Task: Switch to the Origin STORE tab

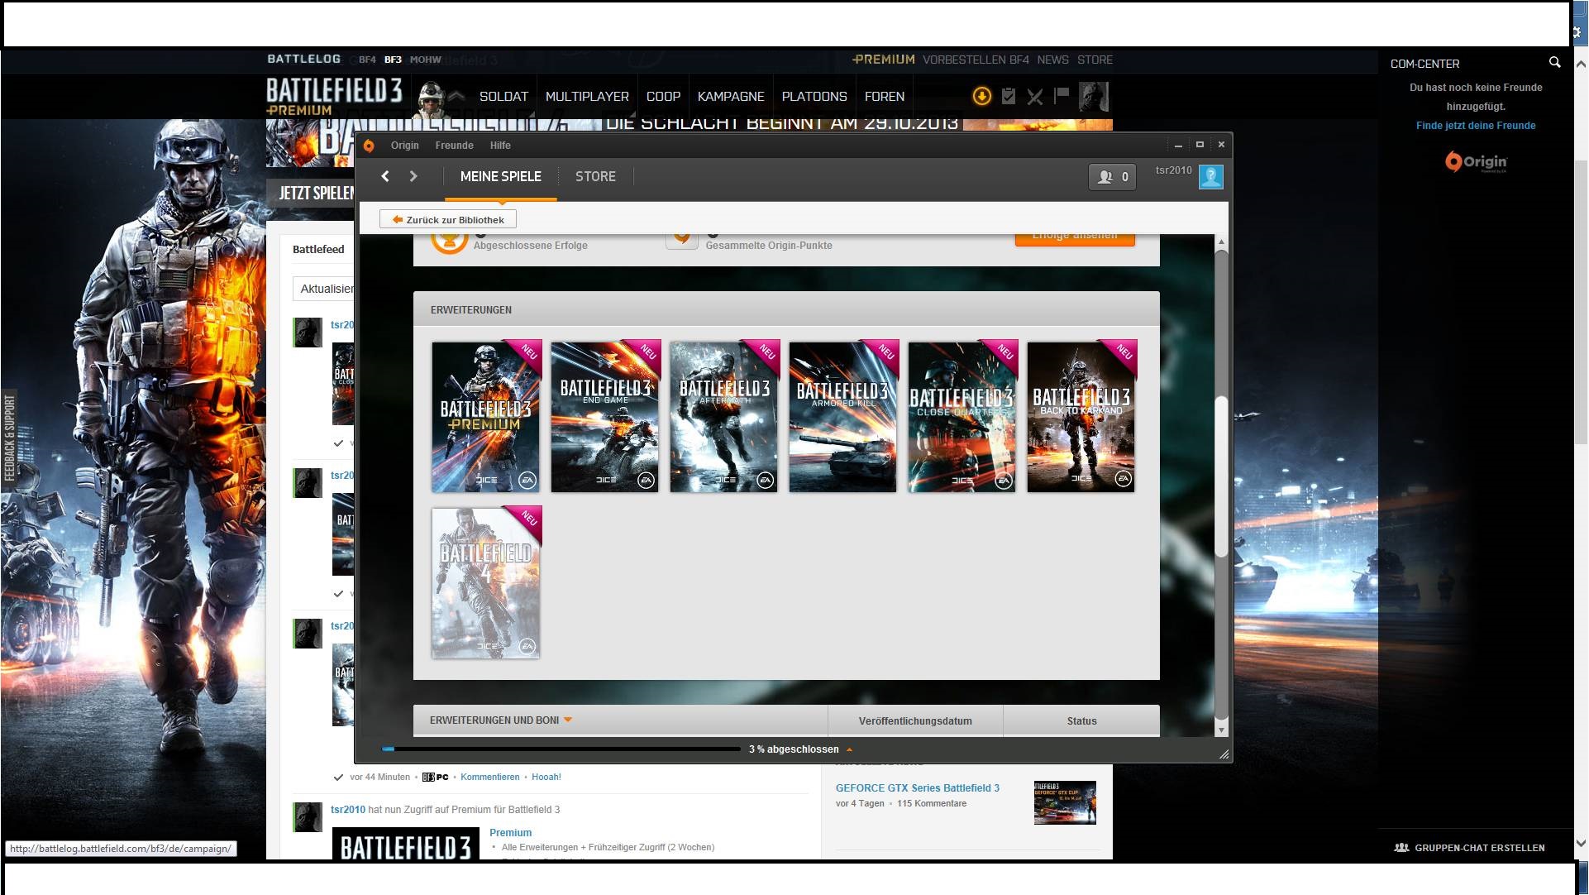Action: (595, 176)
